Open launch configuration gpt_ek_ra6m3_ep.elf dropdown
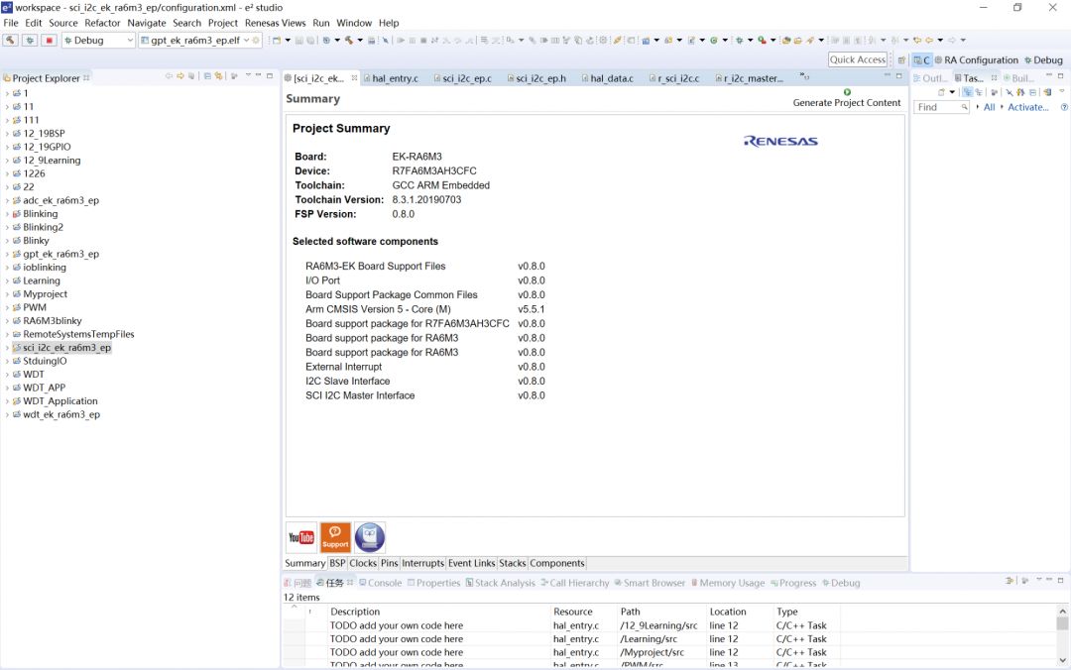 pos(199,41)
